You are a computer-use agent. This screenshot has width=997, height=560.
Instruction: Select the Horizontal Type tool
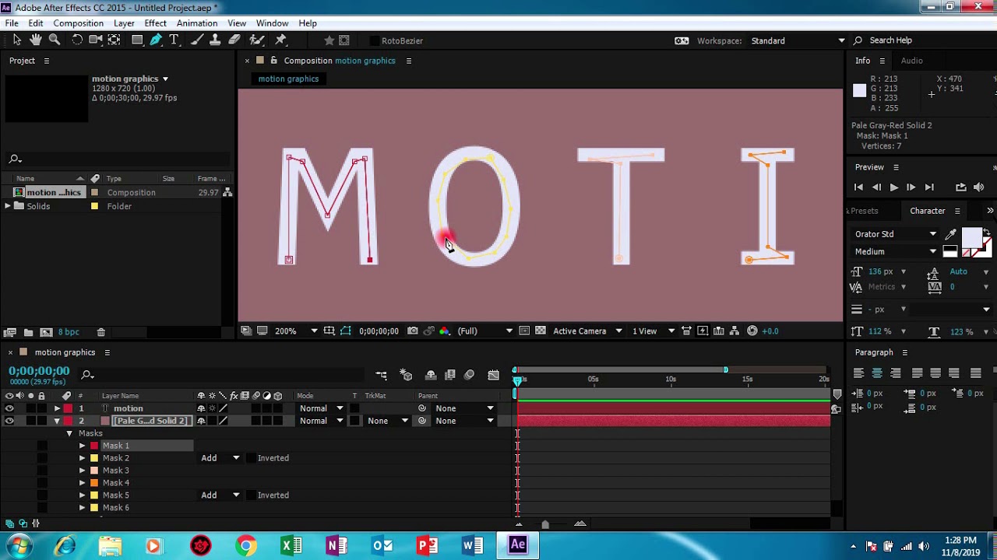pyautogui.click(x=174, y=40)
